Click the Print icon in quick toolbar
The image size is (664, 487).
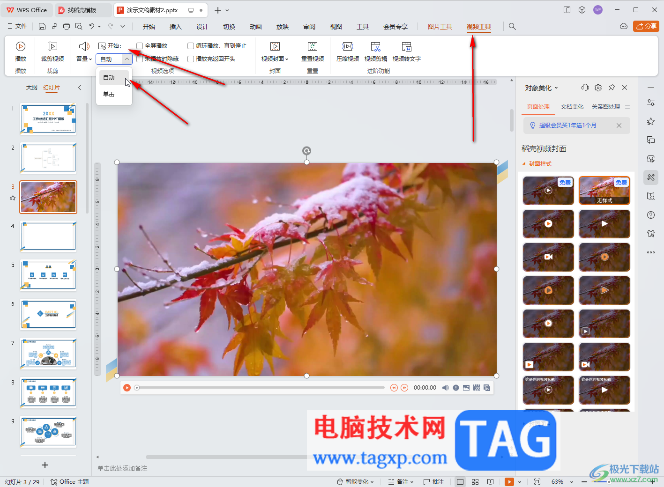(x=67, y=26)
